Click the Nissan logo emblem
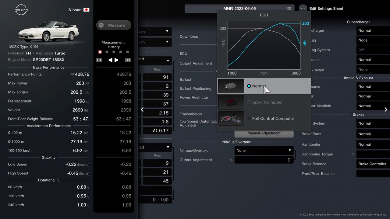 click(21, 10)
